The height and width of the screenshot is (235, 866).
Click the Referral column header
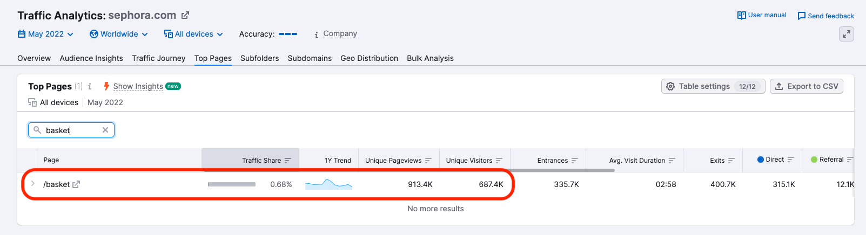[x=831, y=160]
